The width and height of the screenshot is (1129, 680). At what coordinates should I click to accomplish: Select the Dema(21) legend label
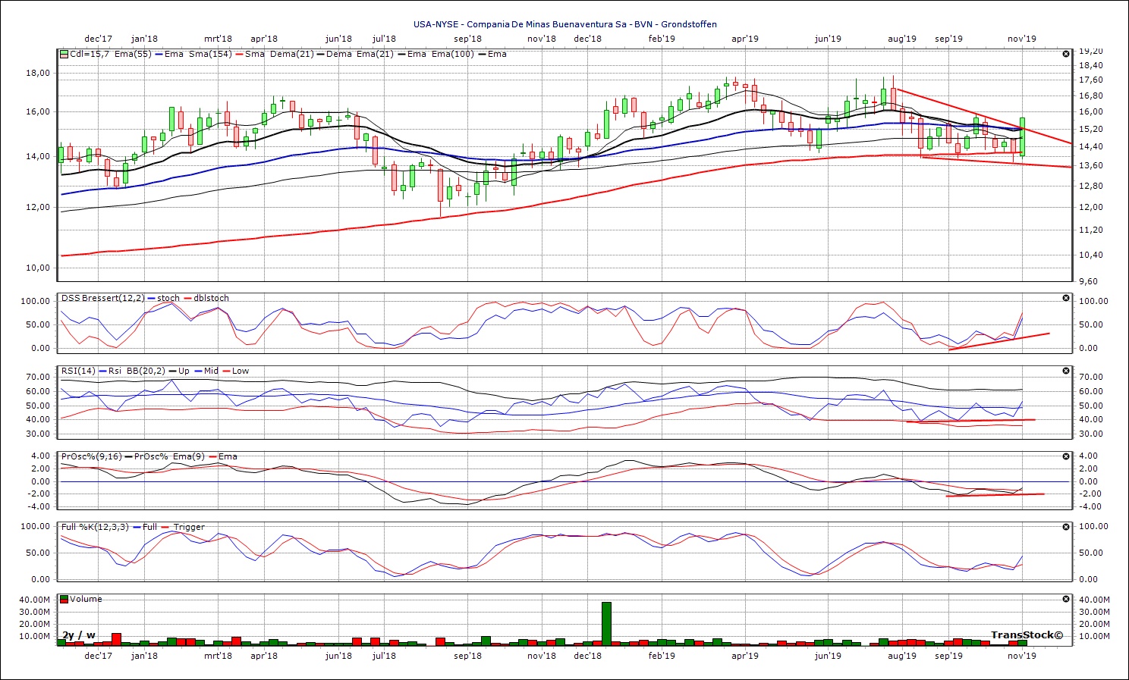pos(291,54)
